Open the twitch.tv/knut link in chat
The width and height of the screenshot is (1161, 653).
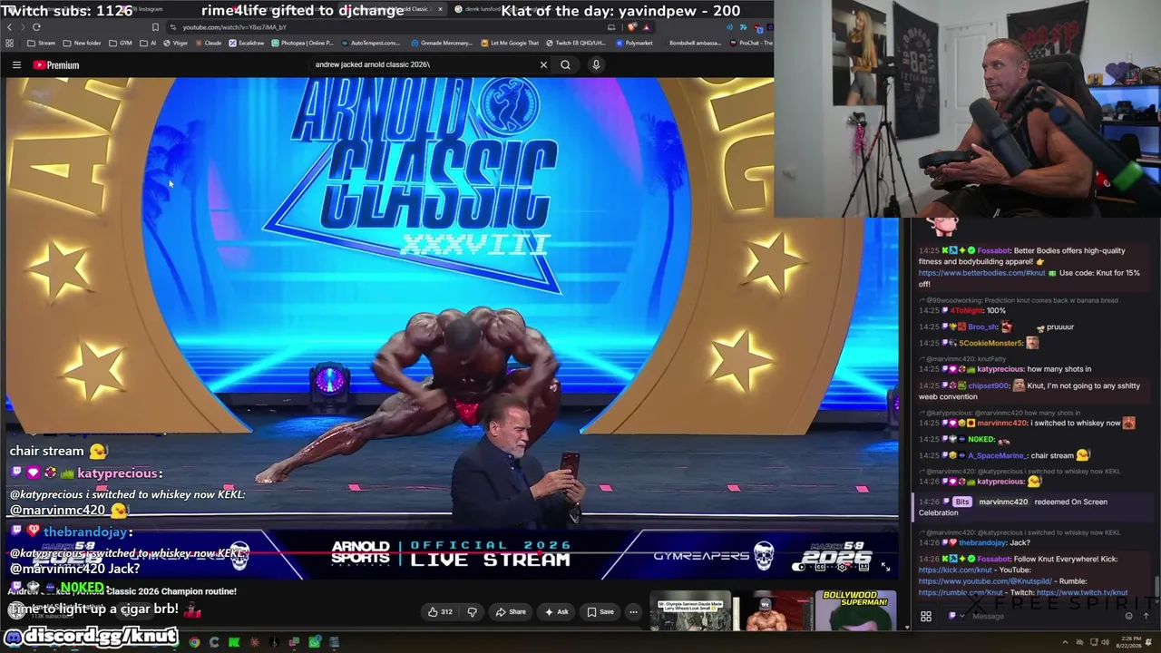(x=1081, y=593)
